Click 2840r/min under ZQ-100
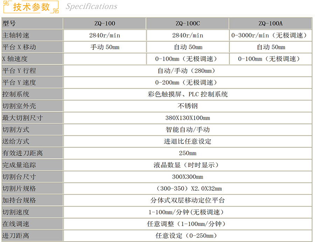The width and height of the screenshot is (315, 242). (105, 36)
